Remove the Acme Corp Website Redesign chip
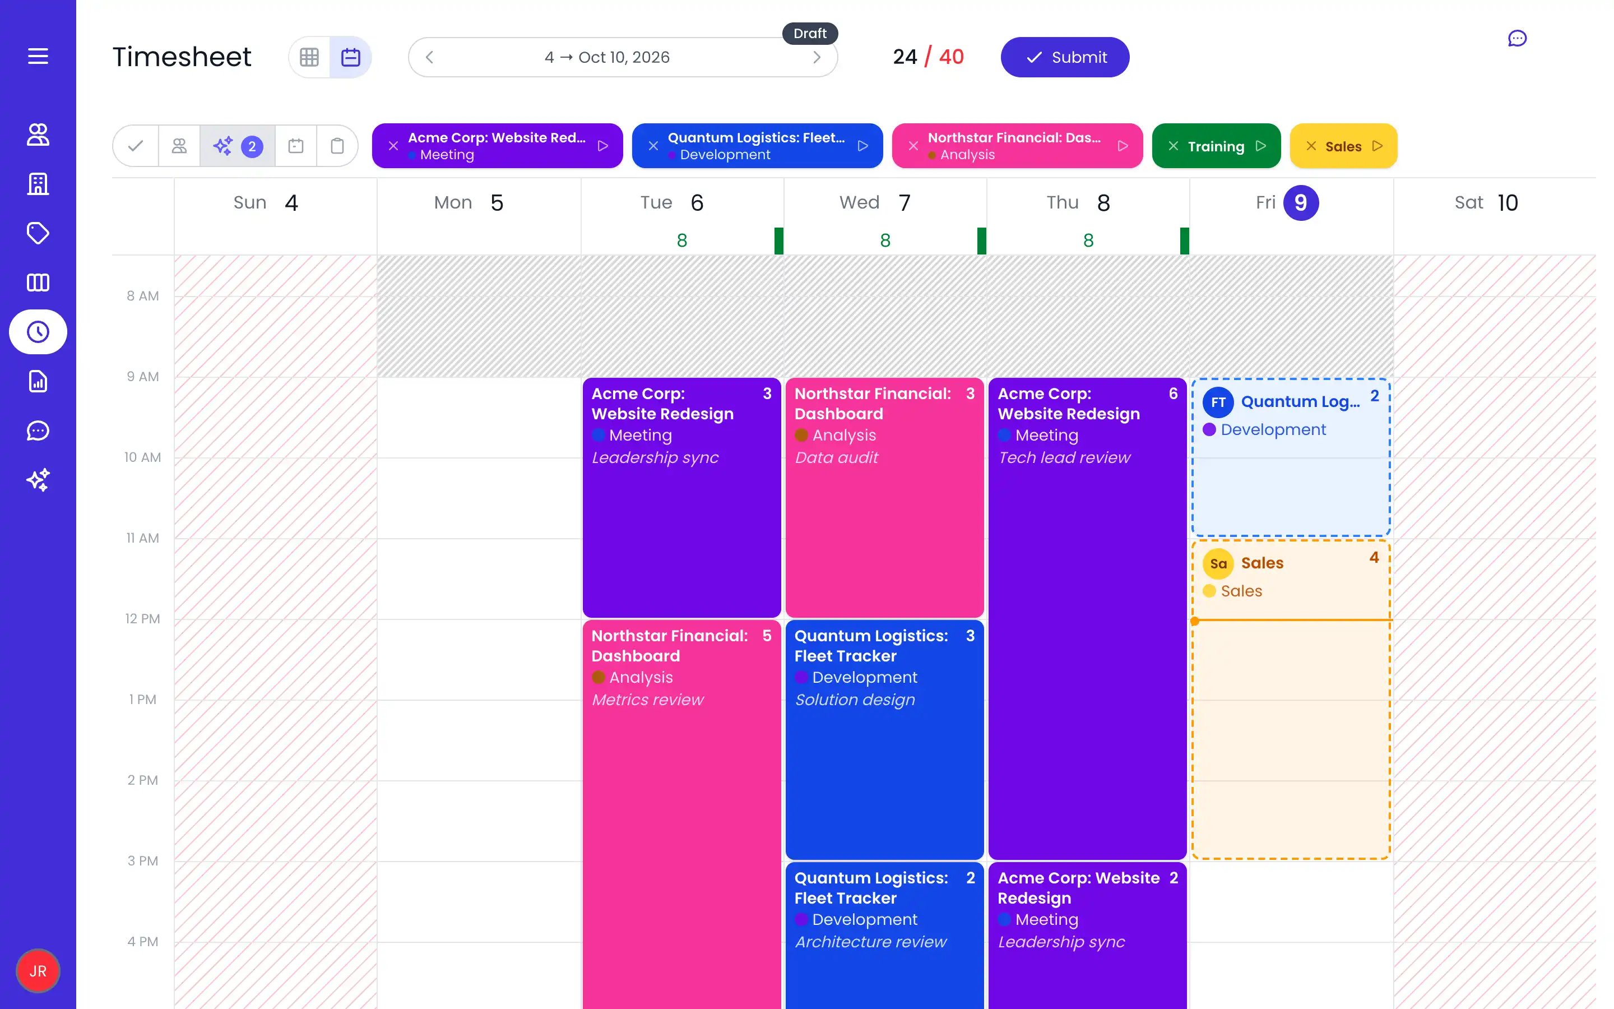Screen dimensions: 1614x1009 tap(393, 146)
